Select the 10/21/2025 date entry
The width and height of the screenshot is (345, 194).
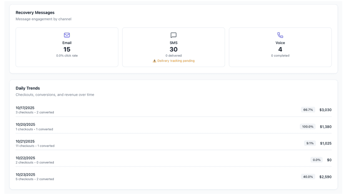(25, 142)
